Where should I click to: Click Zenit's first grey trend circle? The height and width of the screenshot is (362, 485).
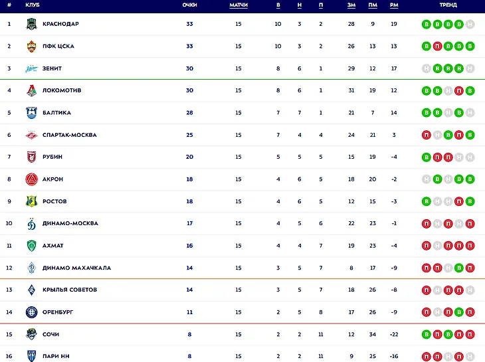click(x=427, y=68)
